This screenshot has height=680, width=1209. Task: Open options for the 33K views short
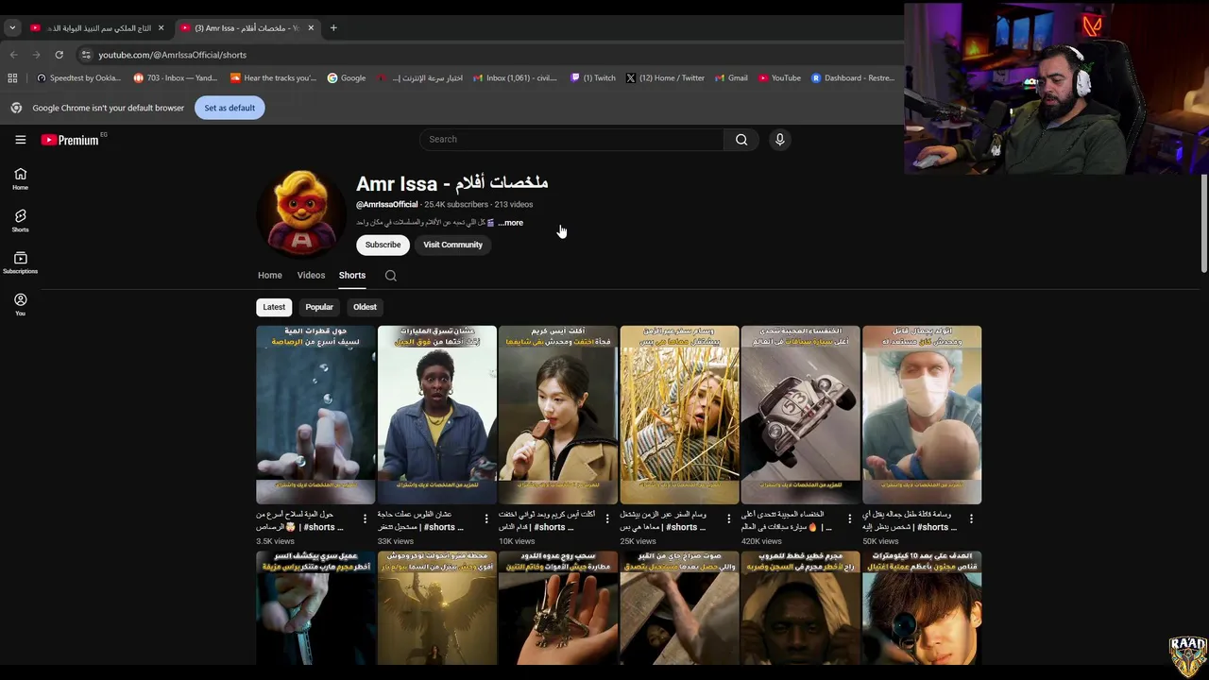486,518
